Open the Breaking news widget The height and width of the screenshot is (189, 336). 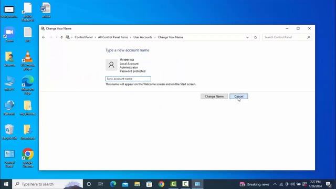tap(254, 184)
